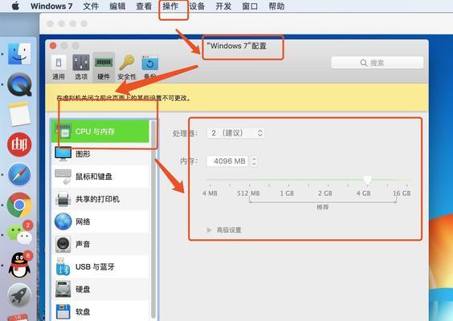Open the Apple menu
The width and height of the screenshot is (453, 321).
click(x=15, y=6)
